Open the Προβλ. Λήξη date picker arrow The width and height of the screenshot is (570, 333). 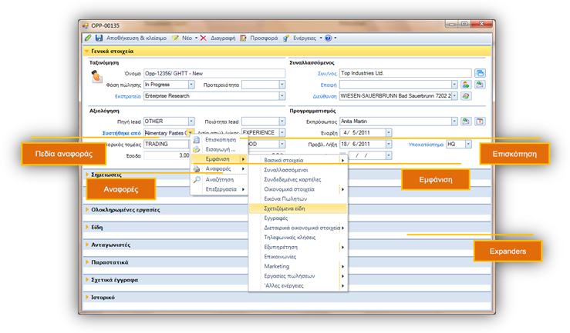[389, 144]
